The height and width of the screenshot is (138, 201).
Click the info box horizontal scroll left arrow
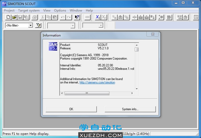click(x=62, y=93)
